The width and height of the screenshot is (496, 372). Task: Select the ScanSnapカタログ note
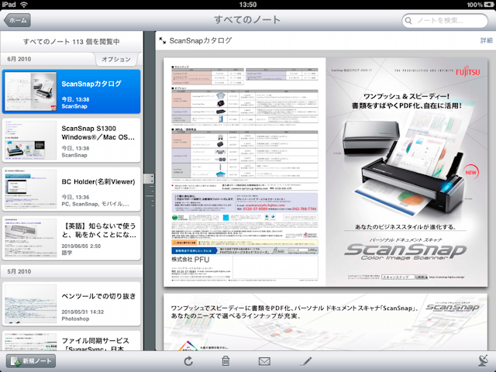[x=71, y=91]
